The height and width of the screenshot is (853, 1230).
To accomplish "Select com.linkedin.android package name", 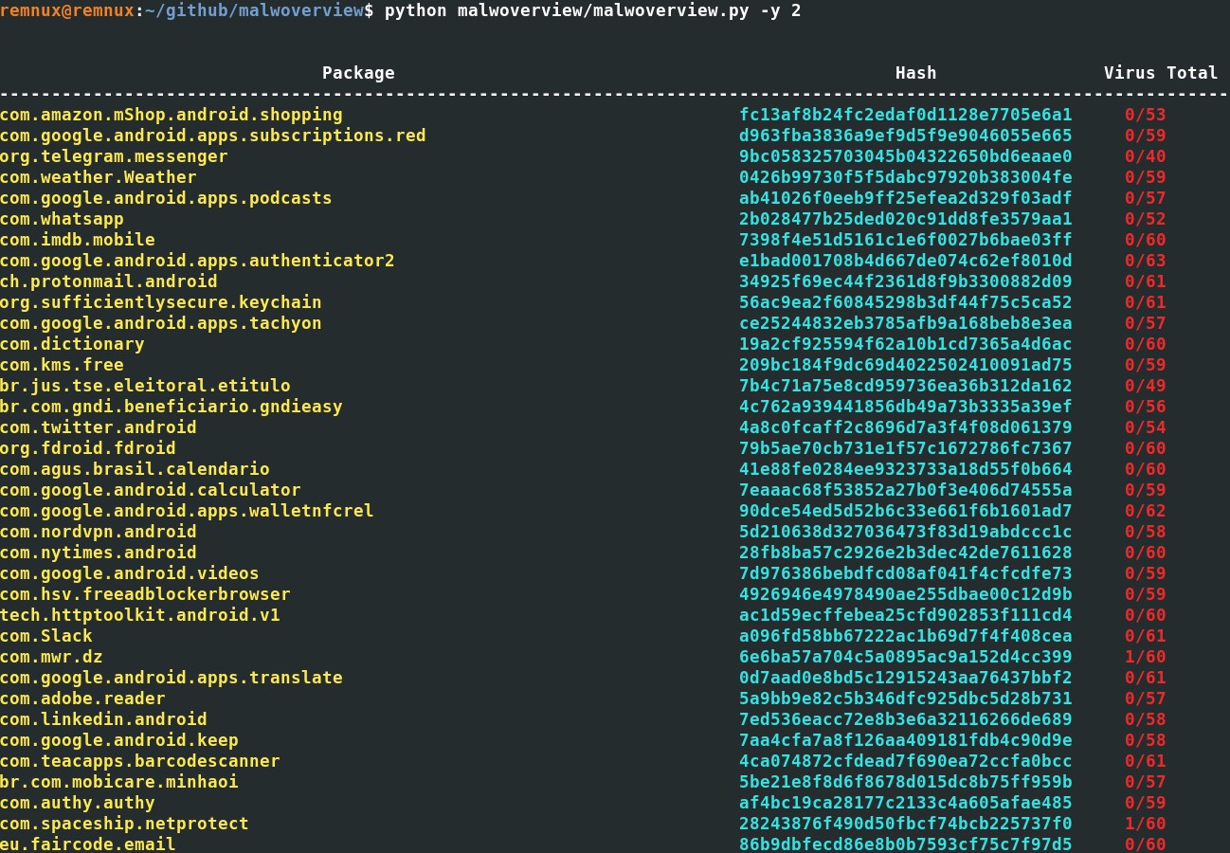I will 103,719.
